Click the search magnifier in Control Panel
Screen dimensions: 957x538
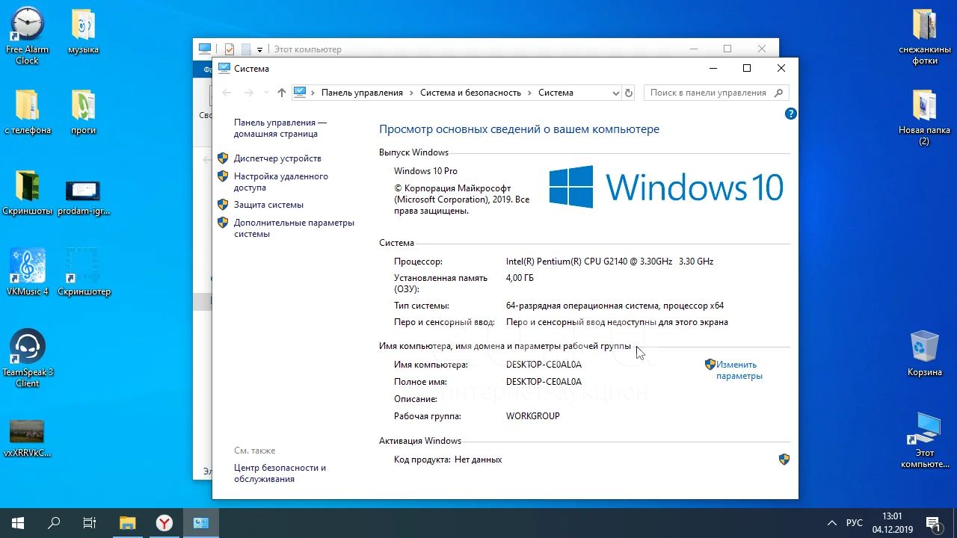tap(778, 93)
